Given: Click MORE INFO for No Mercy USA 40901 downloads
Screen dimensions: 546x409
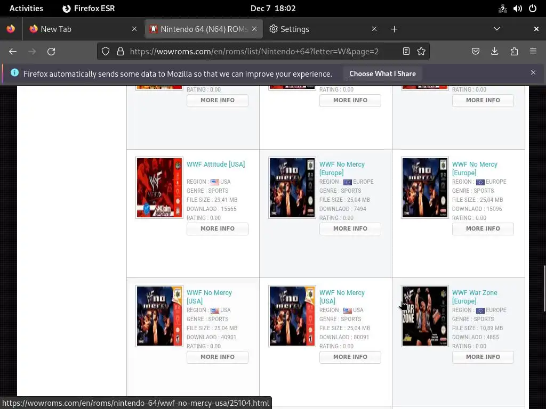Looking at the screenshot, I should 218,357.
